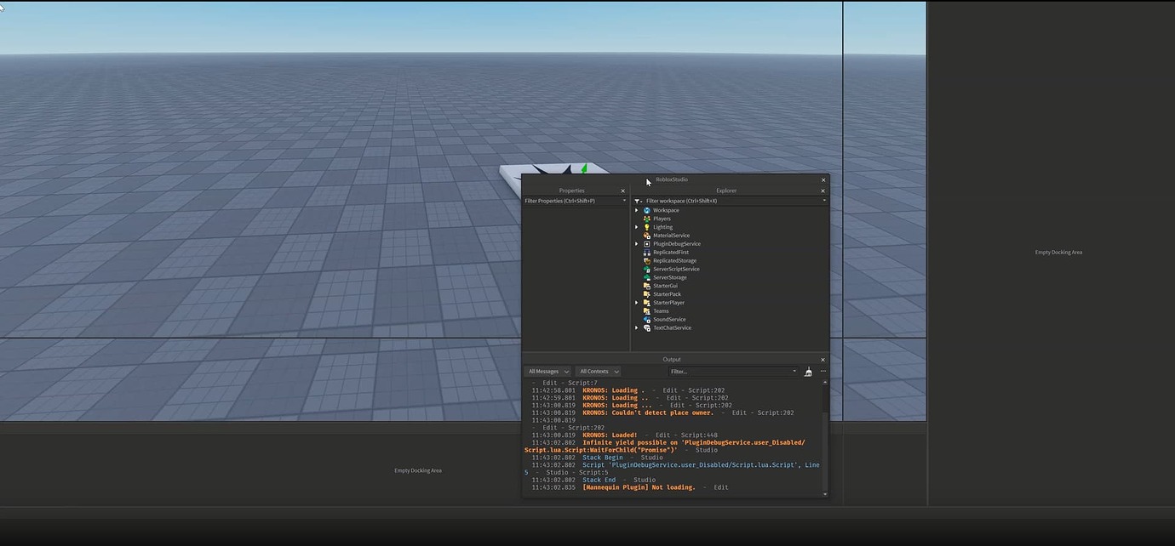Click the ServerScriptService icon in Explorer
1175x546 pixels.
(647, 269)
